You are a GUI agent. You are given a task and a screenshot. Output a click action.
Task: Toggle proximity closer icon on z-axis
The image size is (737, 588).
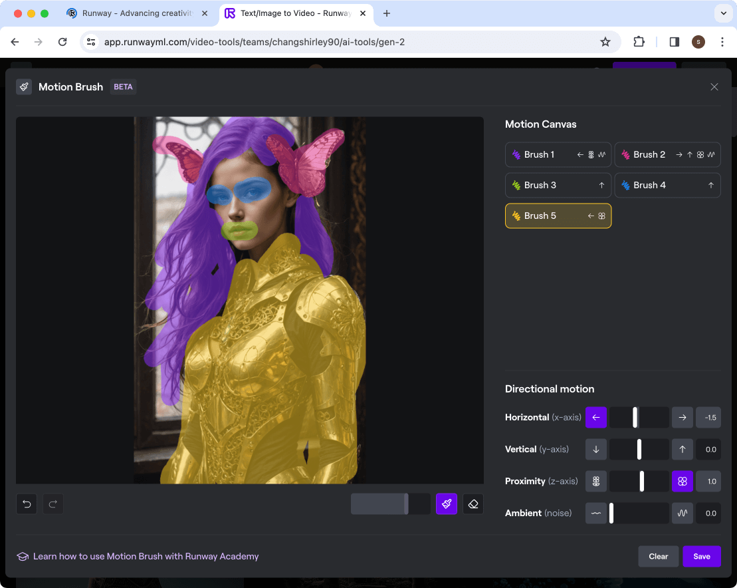(x=683, y=482)
